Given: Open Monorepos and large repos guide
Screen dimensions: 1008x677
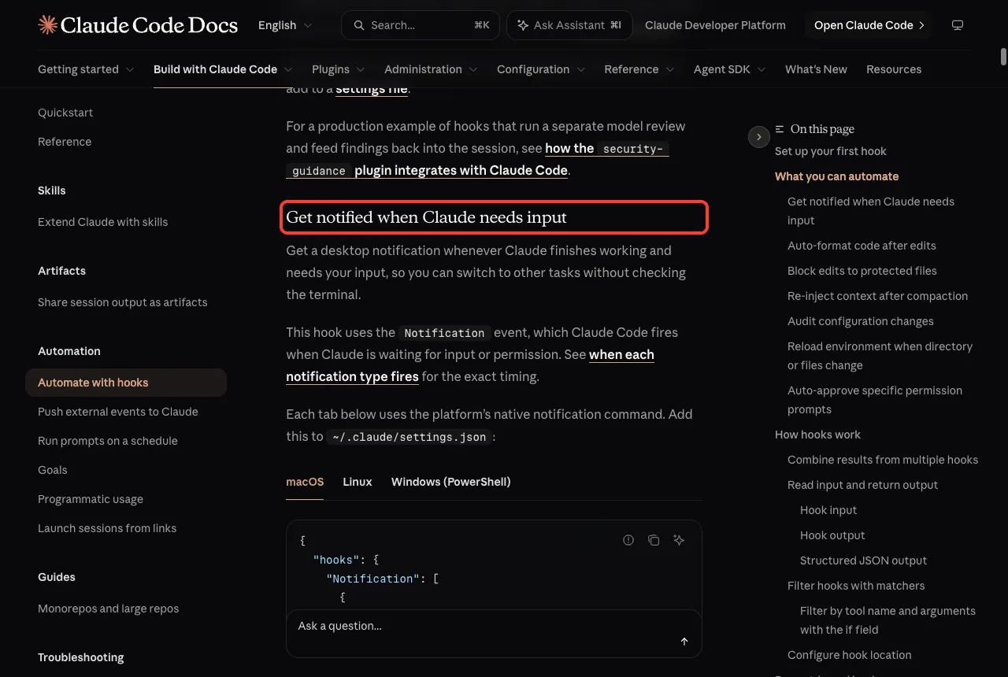Looking at the screenshot, I should coord(109,609).
